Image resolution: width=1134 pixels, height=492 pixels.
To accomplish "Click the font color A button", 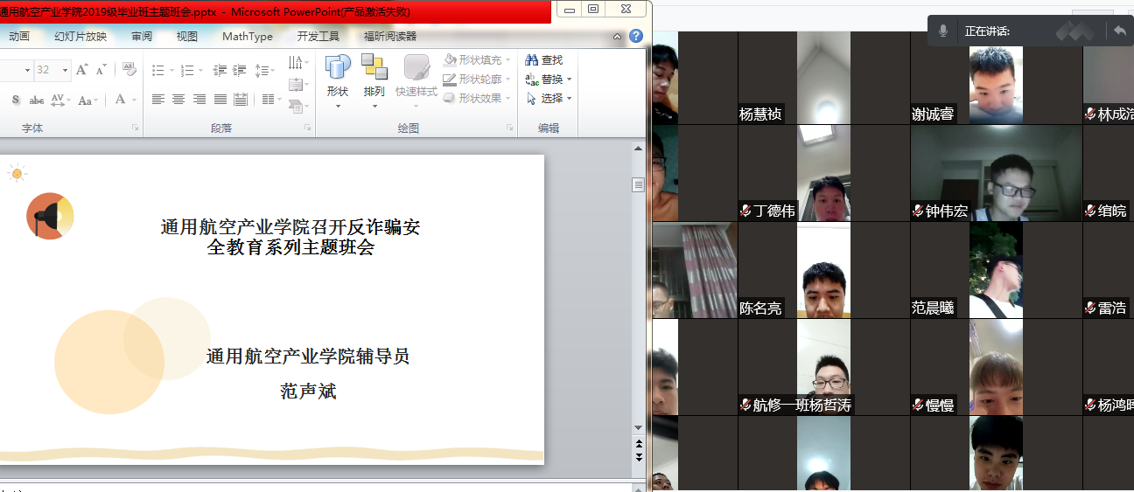I will point(121,100).
